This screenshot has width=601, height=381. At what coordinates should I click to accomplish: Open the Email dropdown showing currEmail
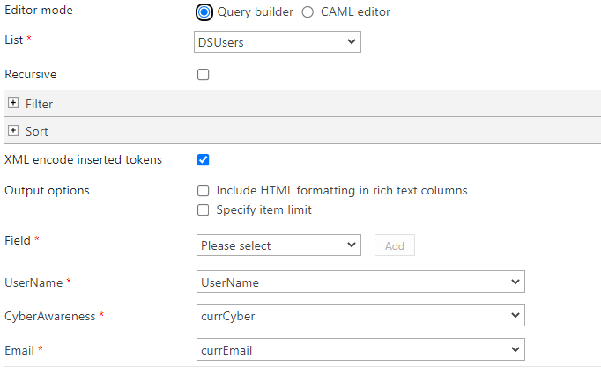tap(360, 349)
